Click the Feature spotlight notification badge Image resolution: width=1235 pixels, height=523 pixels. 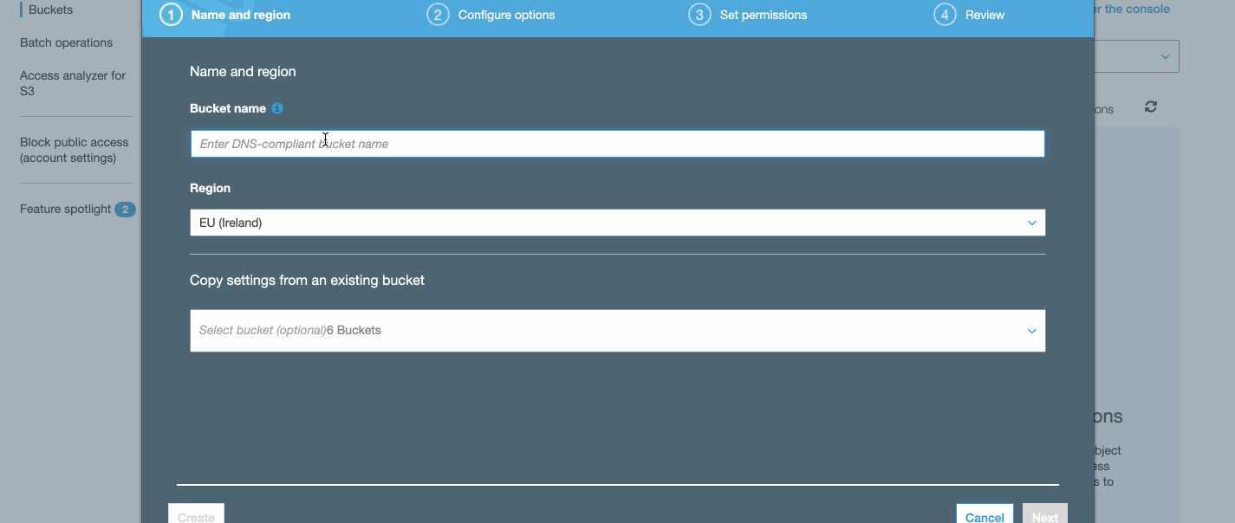click(x=127, y=209)
